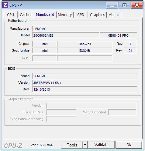Expand the Tools dropdown arrow
Screen dimensions: 145x151
pos(85,145)
